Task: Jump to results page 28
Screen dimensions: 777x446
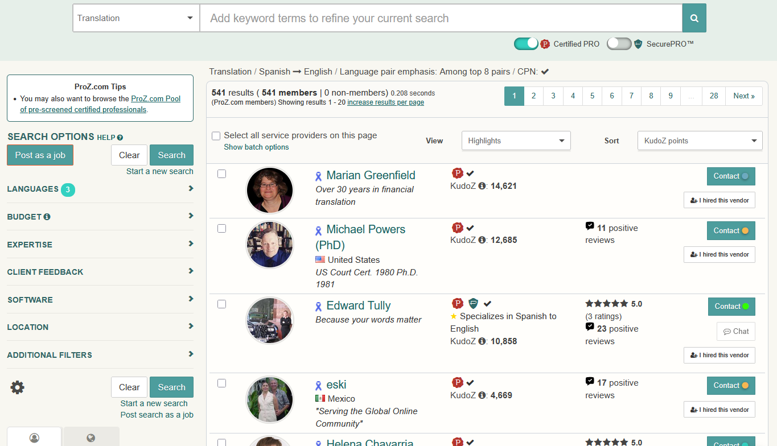Action: (x=714, y=96)
